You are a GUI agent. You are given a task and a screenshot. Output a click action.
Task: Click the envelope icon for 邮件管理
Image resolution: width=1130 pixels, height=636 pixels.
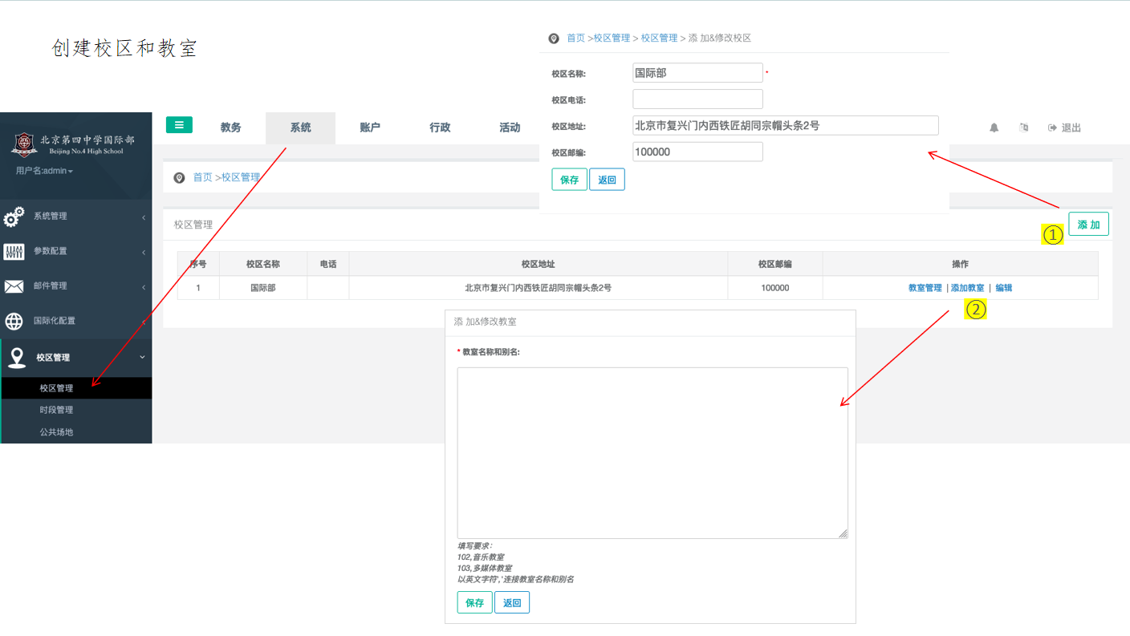[x=14, y=286]
